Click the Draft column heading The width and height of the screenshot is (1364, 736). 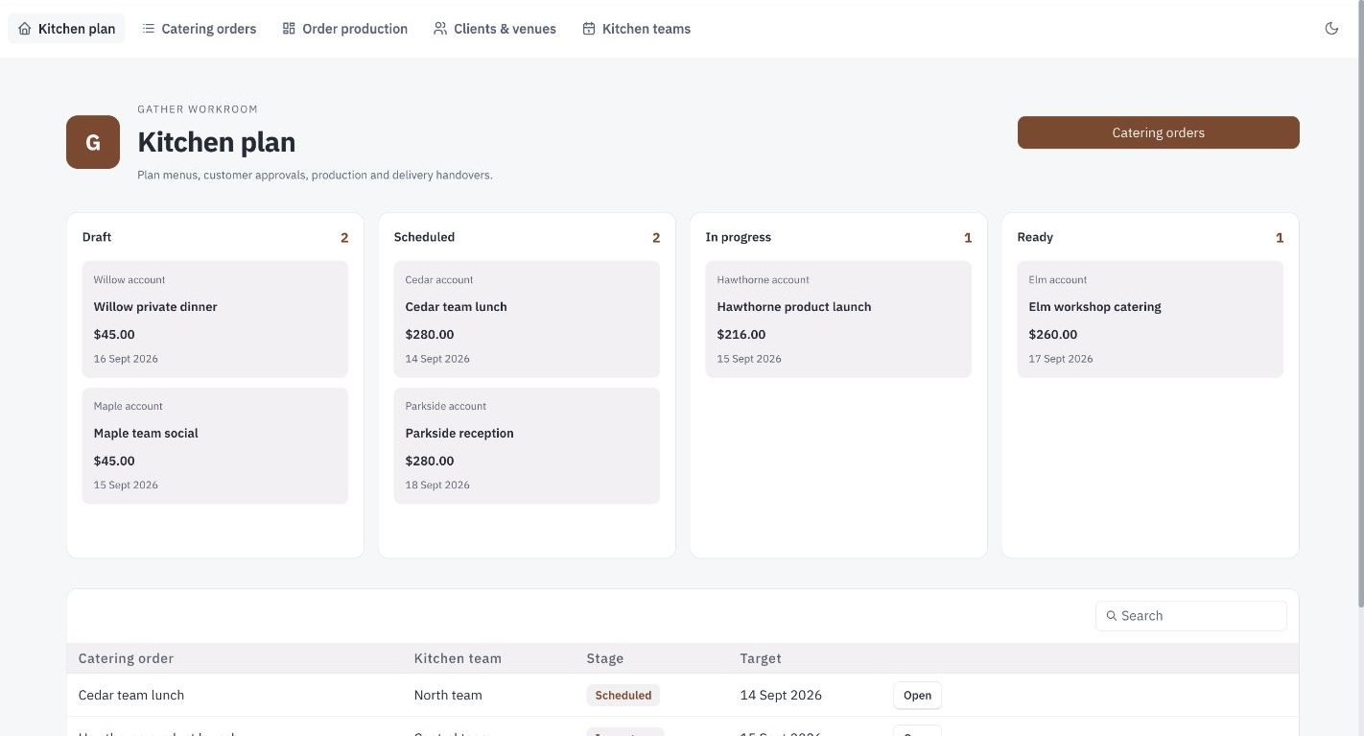pyautogui.click(x=97, y=237)
